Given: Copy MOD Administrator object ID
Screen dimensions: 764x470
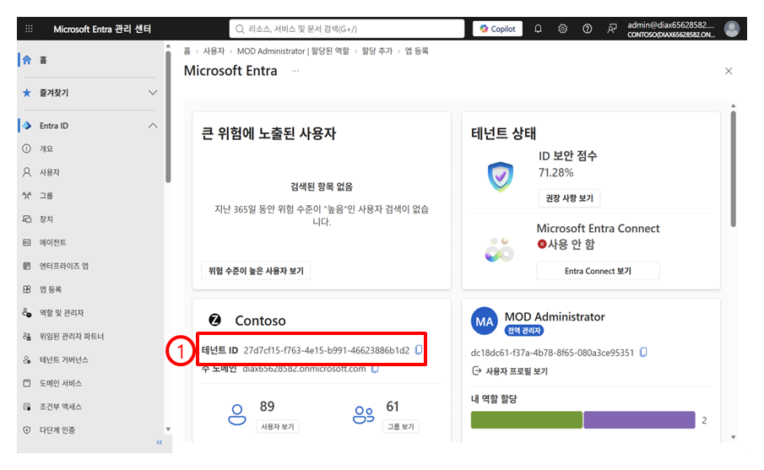Looking at the screenshot, I should tap(643, 352).
